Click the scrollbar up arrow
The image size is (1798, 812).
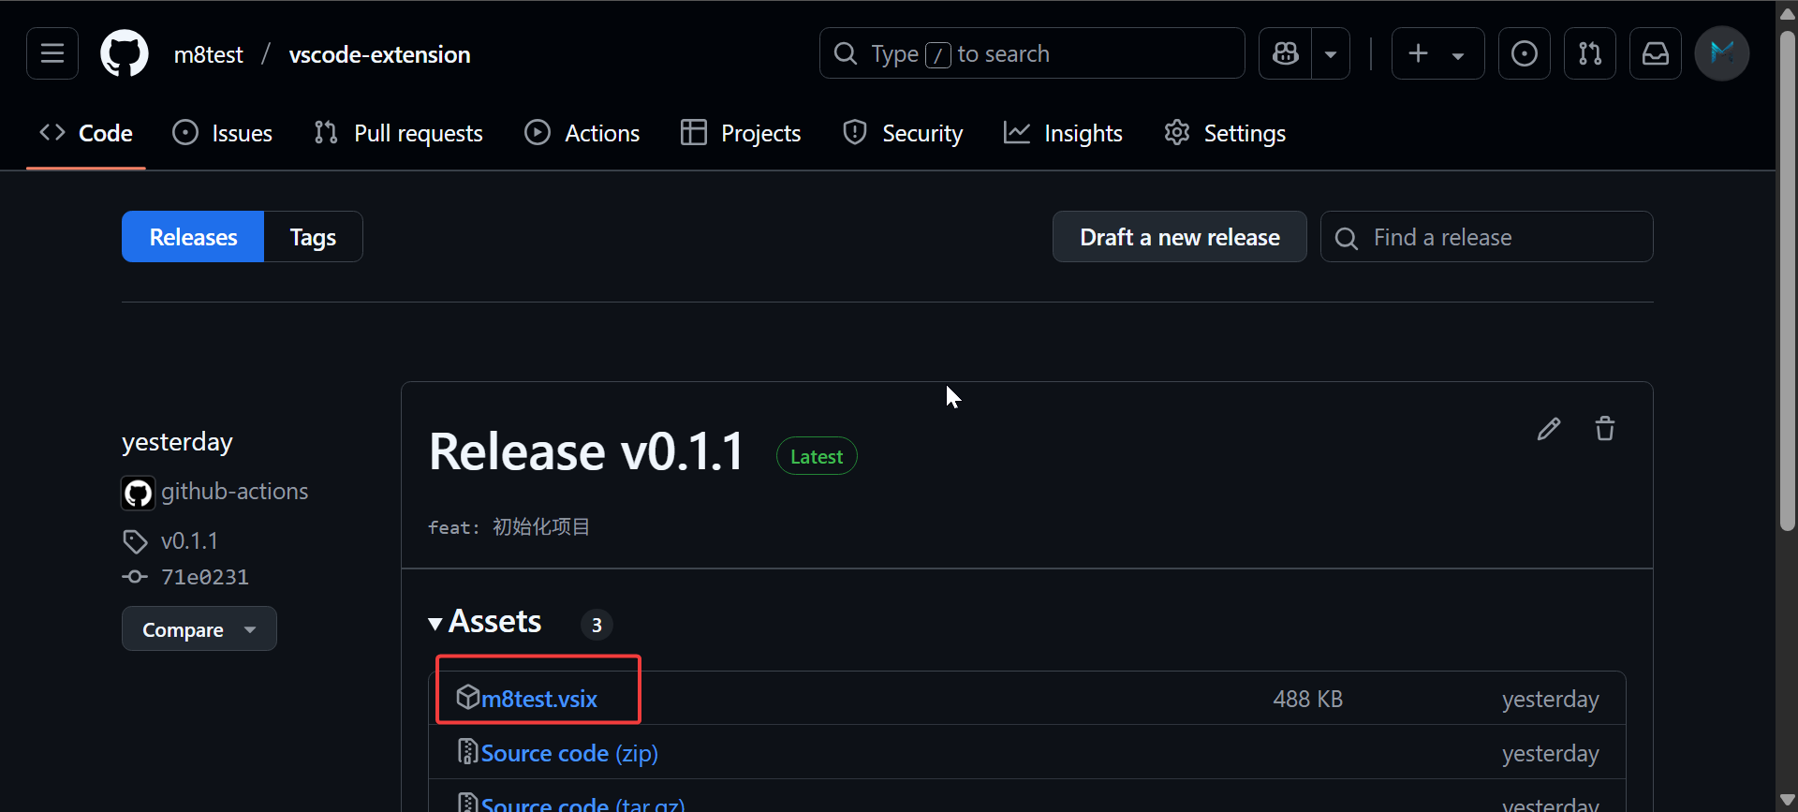(x=1787, y=12)
